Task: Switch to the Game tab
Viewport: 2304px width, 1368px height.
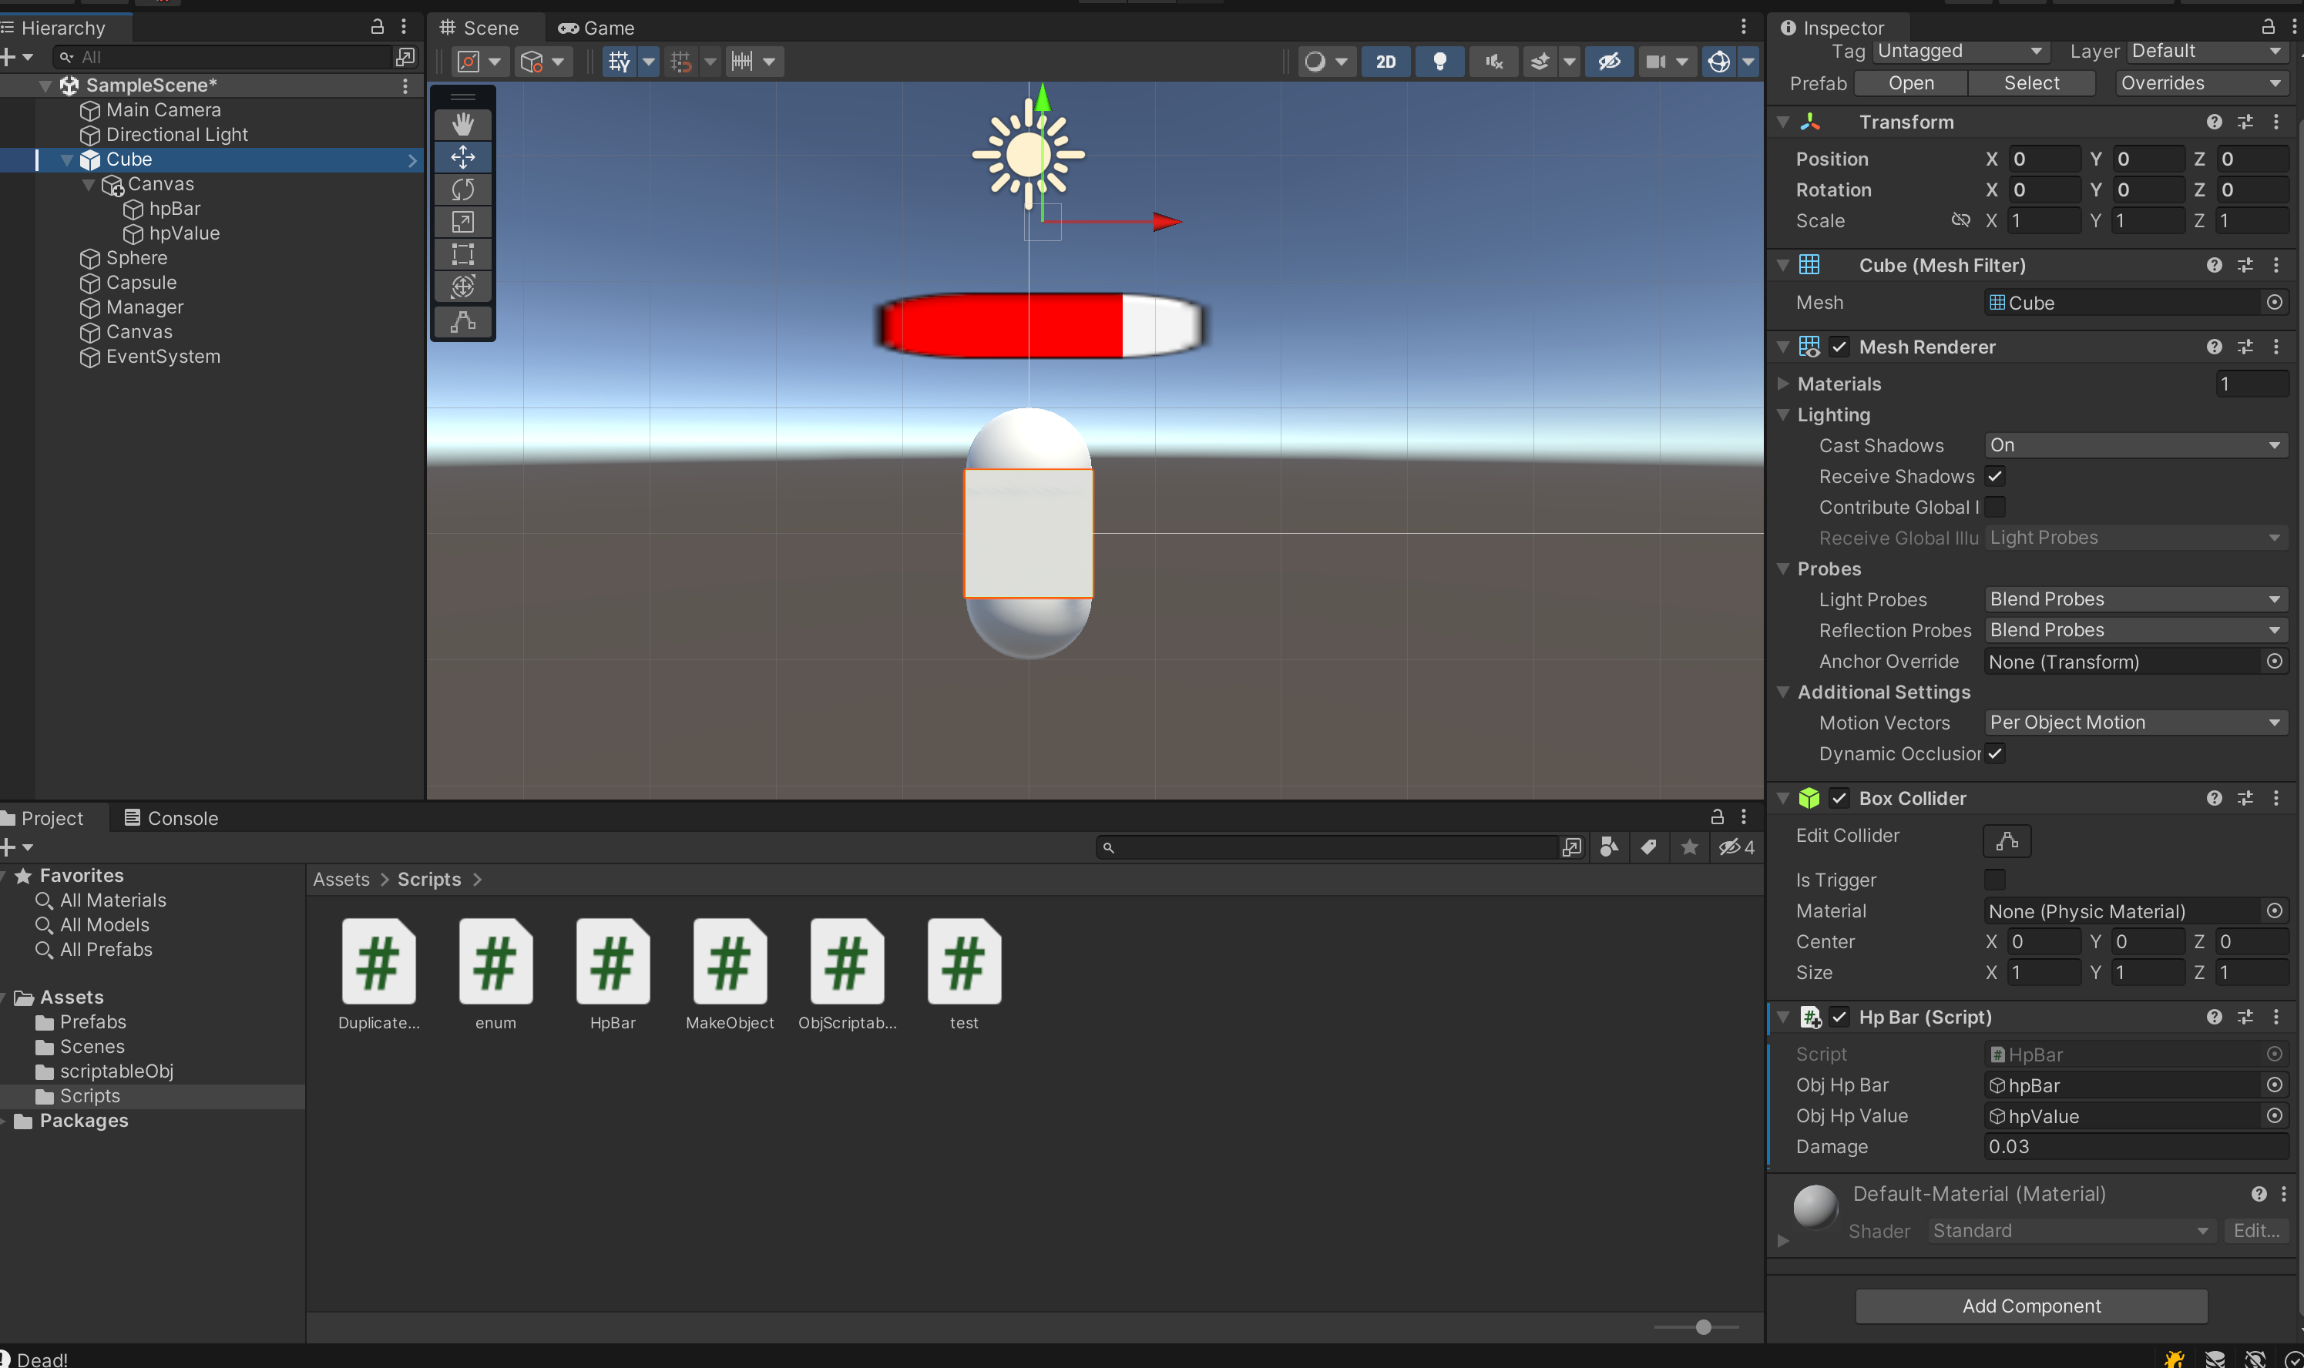Action: (596, 28)
